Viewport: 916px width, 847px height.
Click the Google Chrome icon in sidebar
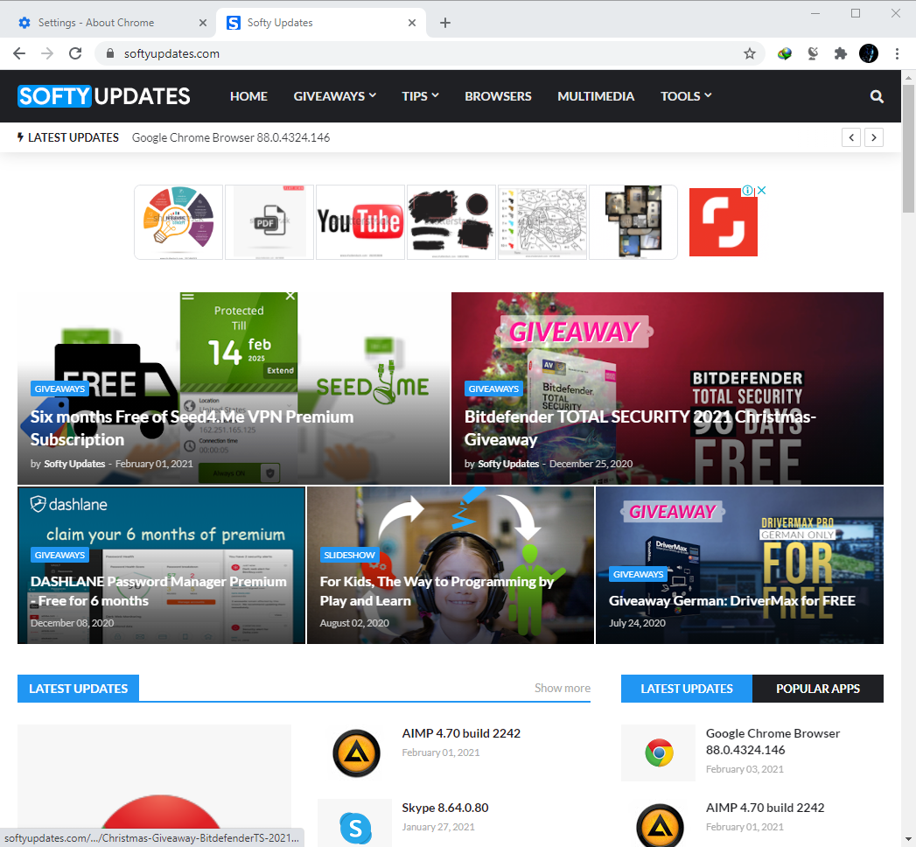pyautogui.click(x=659, y=753)
